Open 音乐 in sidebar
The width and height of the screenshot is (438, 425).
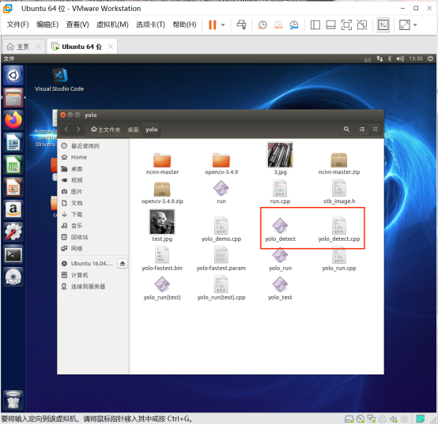(x=93, y=226)
